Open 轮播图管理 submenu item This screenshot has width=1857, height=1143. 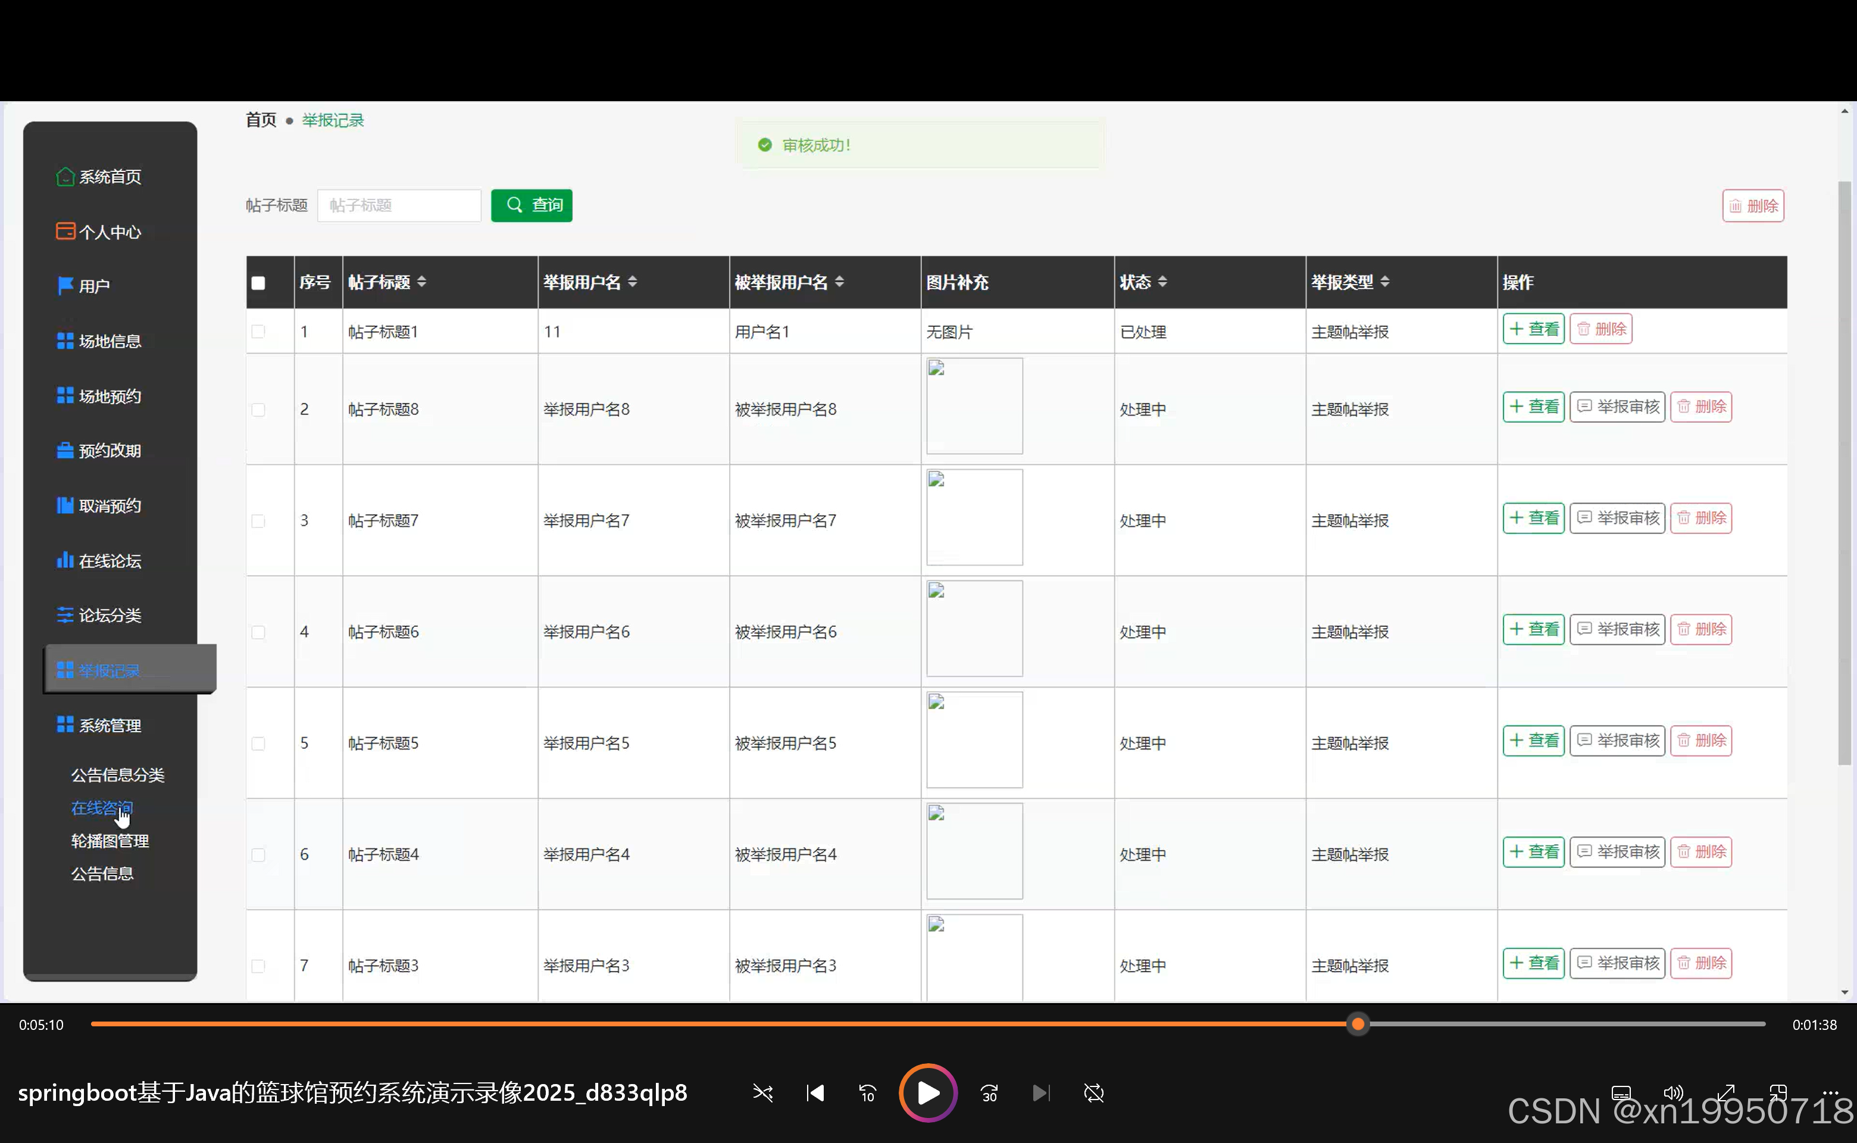tap(110, 841)
